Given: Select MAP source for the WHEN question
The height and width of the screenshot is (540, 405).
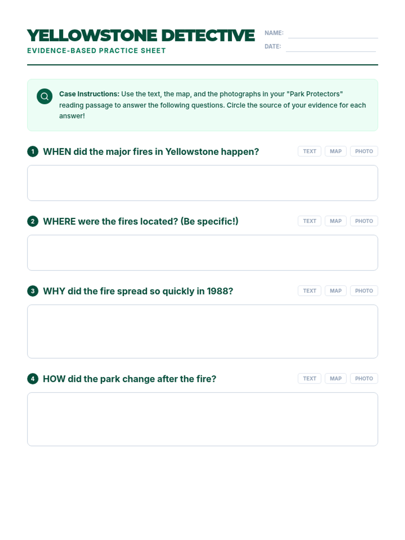Looking at the screenshot, I should pyautogui.click(x=335, y=151).
